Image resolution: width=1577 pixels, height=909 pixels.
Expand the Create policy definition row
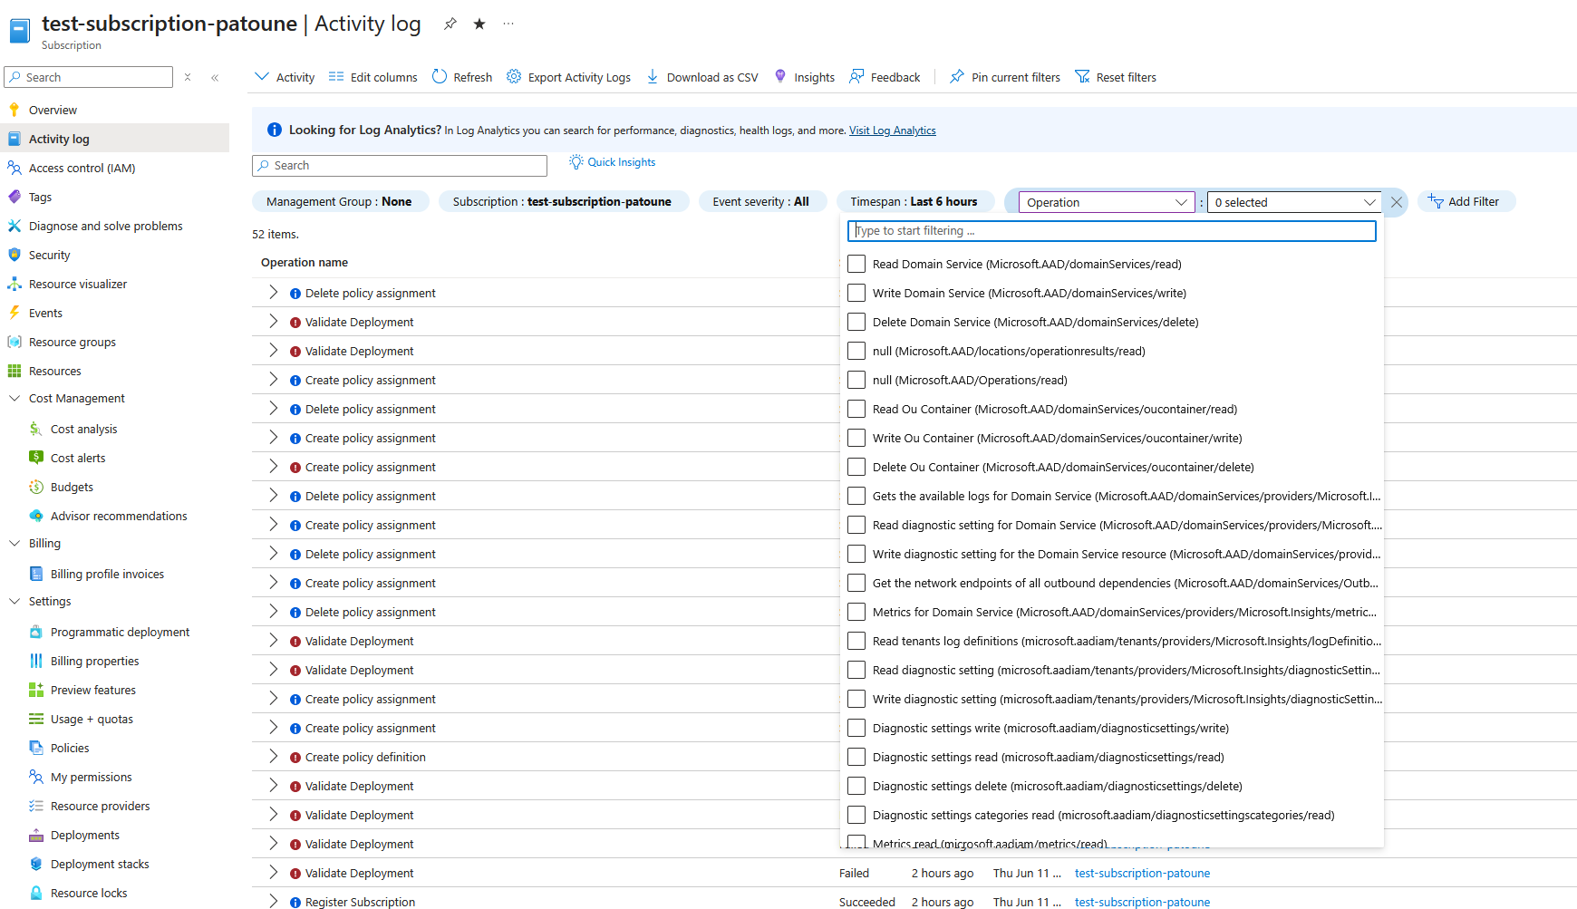tap(273, 756)
